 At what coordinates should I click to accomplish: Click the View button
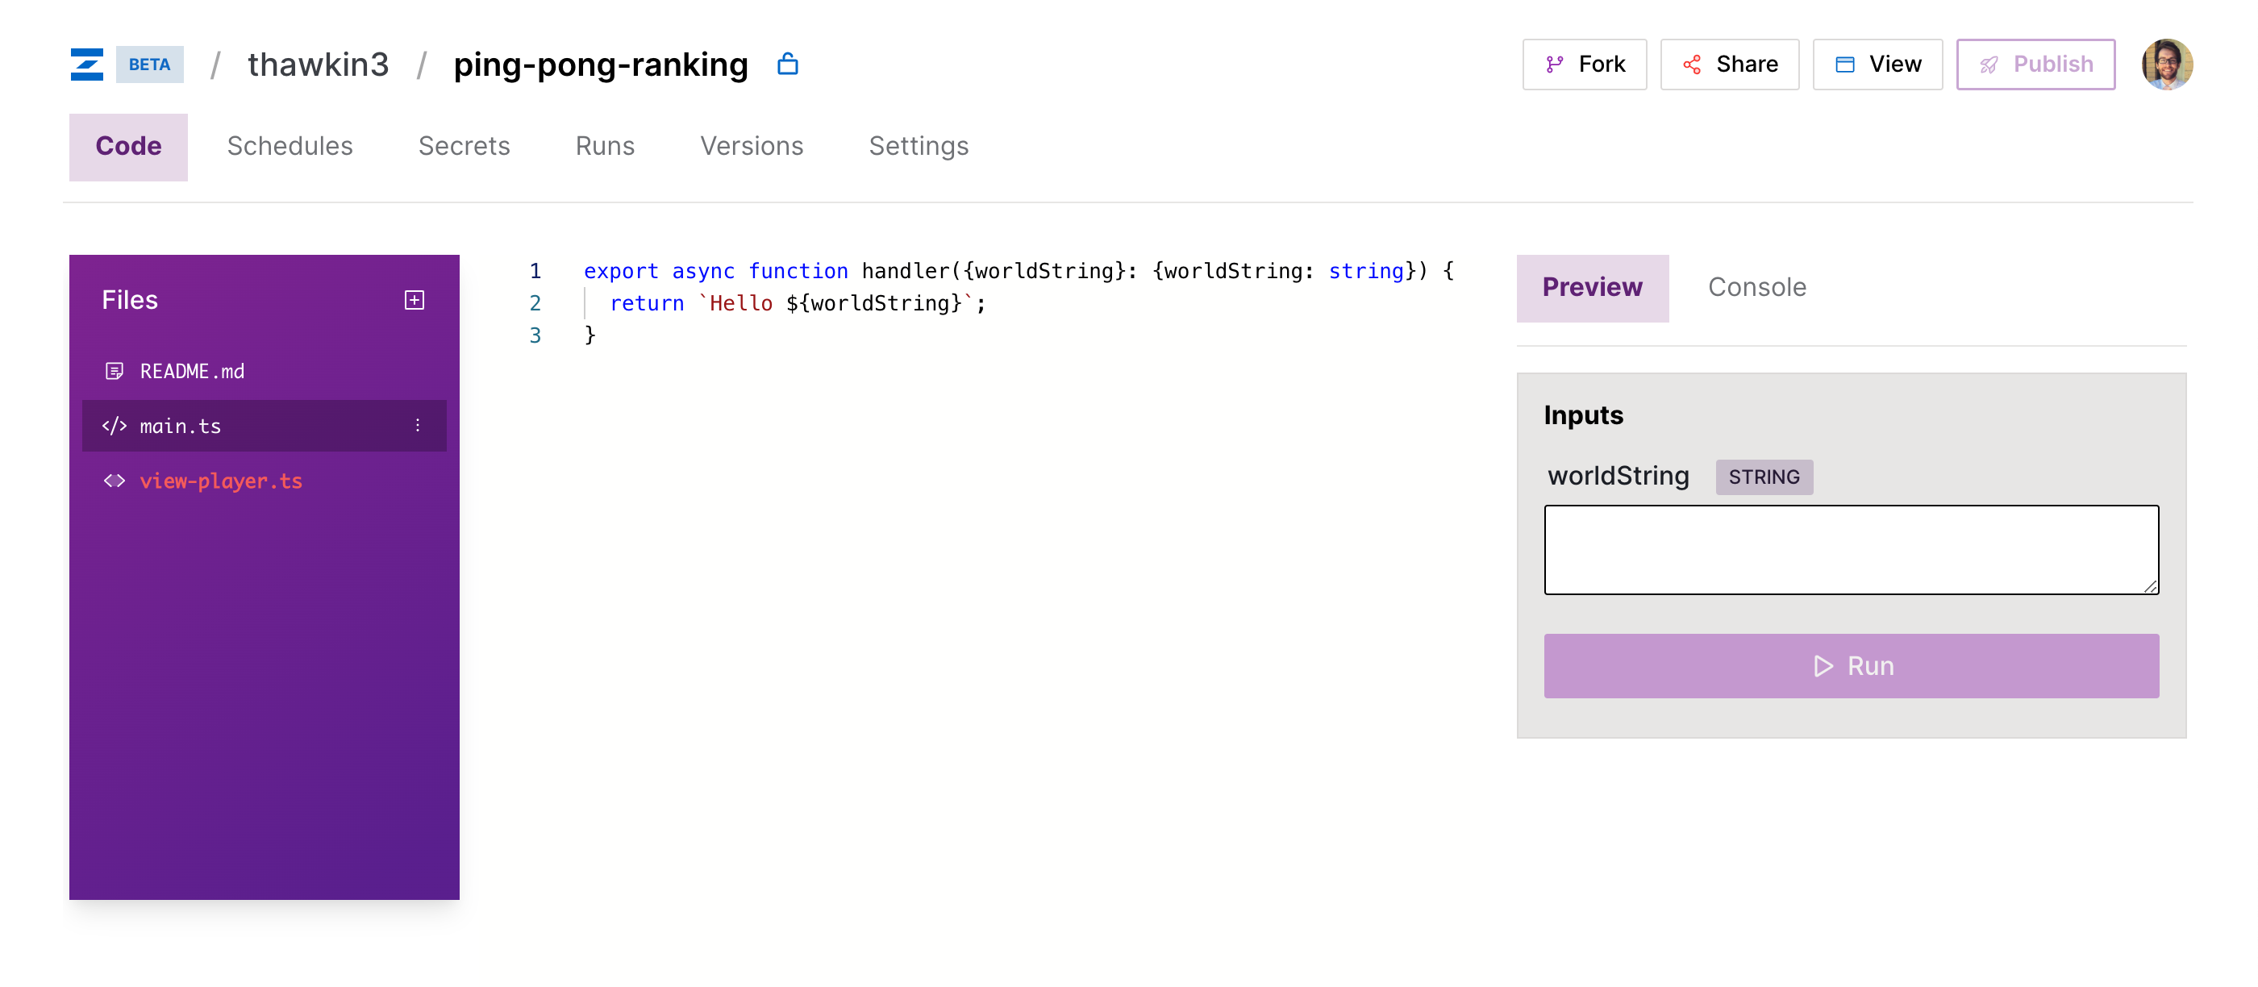tap(1877, 64)
